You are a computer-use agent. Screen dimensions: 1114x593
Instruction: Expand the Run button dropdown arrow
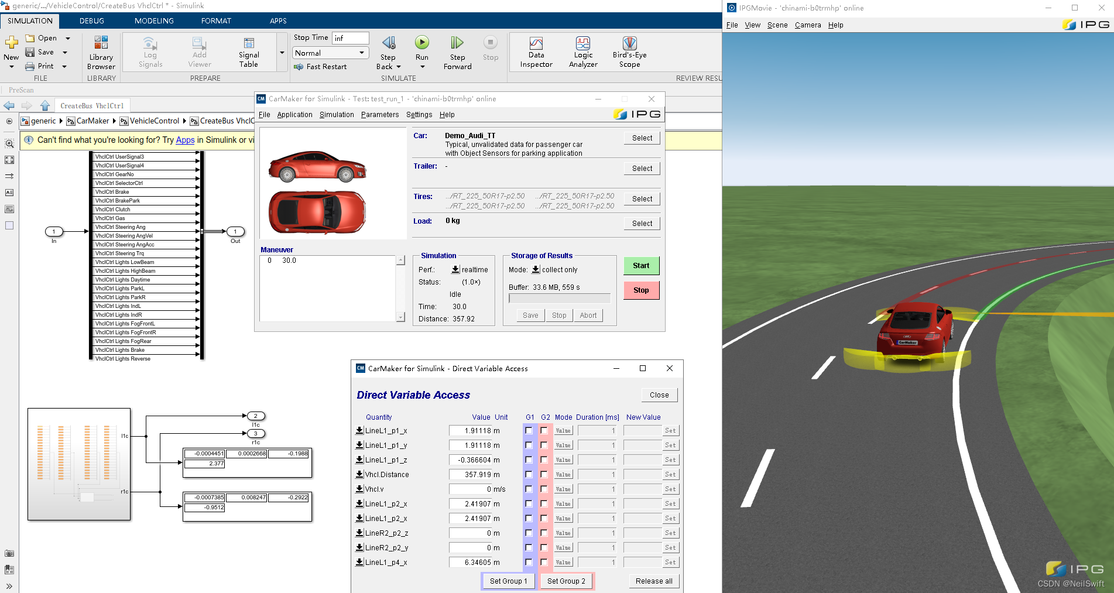point(422,67)
